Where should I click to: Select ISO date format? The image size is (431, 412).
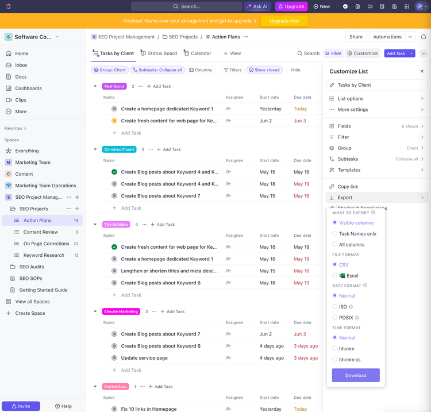tap(340, 307)
